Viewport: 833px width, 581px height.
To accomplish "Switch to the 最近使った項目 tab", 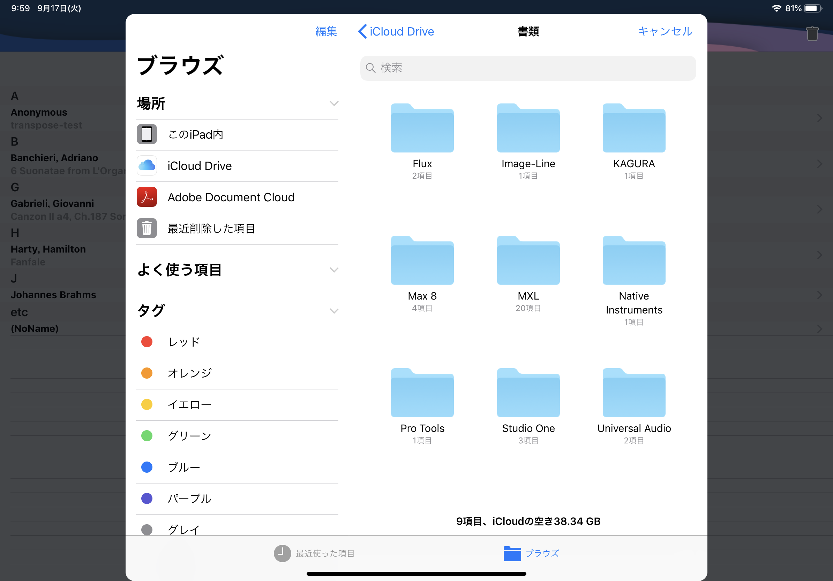I will point(314,553).
